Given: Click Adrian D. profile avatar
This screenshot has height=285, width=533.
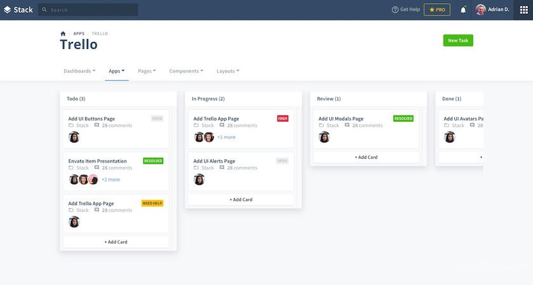Looking at the screenshot, I should (480, 10).
